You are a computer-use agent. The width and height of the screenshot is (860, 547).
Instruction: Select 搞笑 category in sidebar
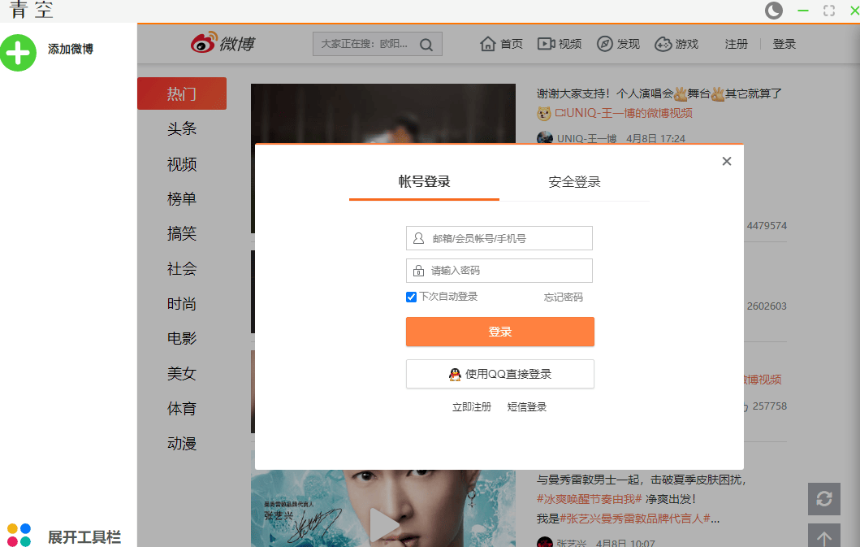pyautogui.click(x=182, y=234)
